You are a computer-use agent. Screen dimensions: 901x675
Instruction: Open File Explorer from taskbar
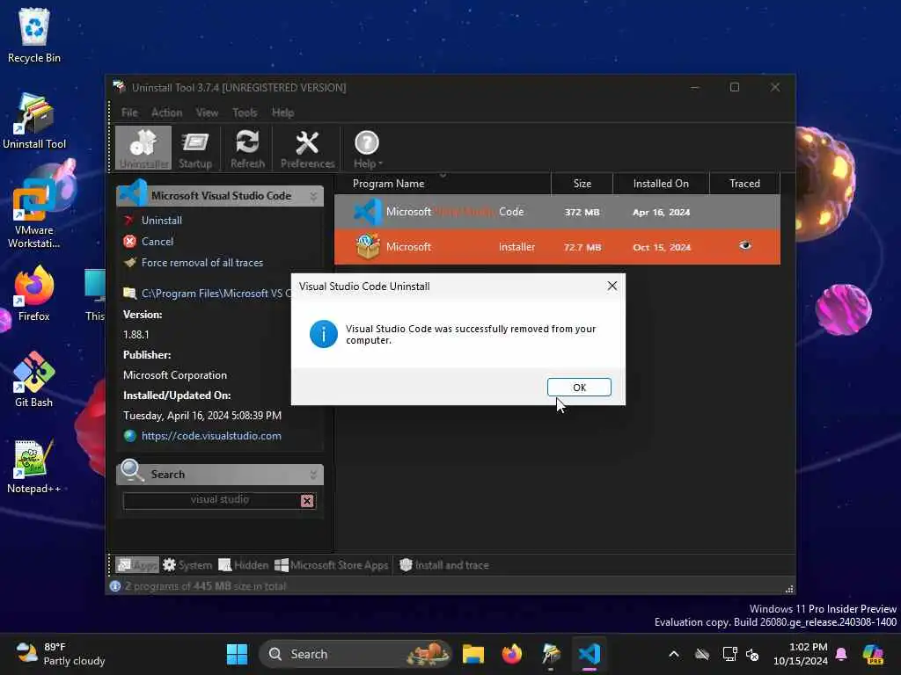(x=472, y=654)
